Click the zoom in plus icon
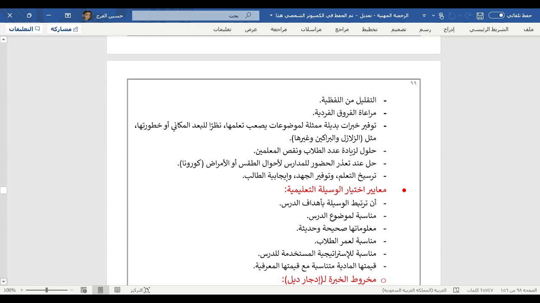 tap(22, 290)
